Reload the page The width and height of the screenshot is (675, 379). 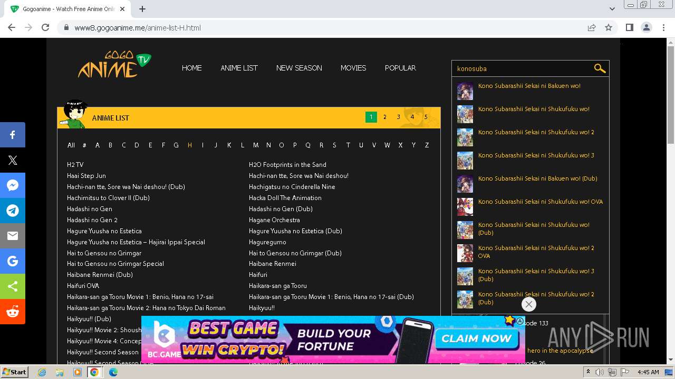pyautogui.click(x=45, y=27)
